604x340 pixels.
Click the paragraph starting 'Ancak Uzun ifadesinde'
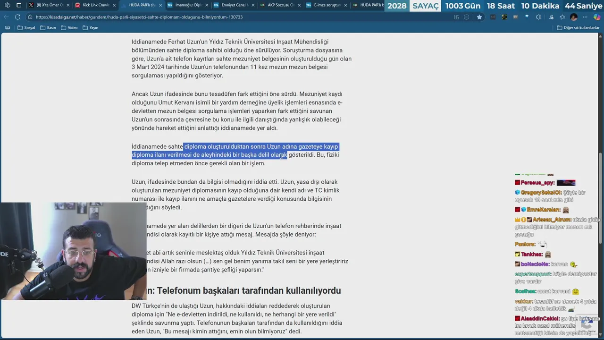237,111
